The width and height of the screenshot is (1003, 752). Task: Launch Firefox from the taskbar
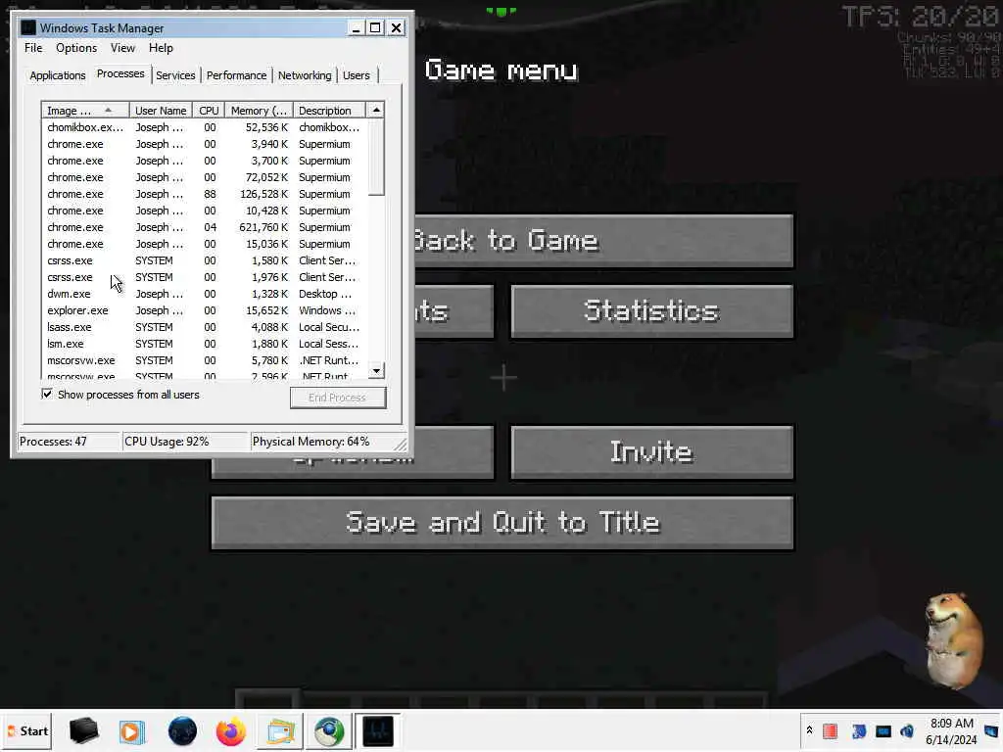(231, 730)
